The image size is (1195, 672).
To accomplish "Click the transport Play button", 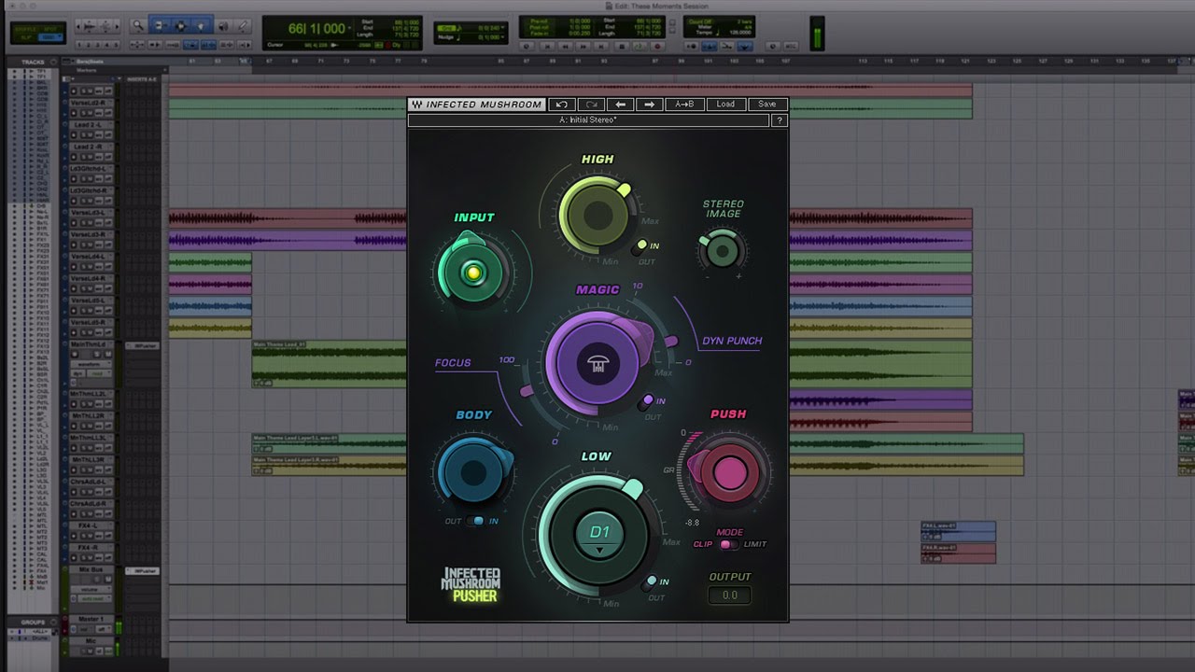I will click(x=640, y=47).
